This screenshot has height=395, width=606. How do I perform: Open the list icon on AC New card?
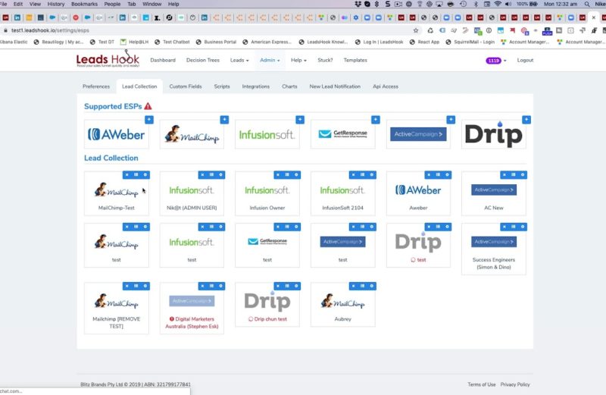(514, 175)
